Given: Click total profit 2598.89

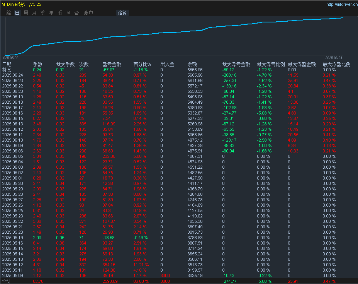Looking at the screenshot, I should [x=110, y=281].
